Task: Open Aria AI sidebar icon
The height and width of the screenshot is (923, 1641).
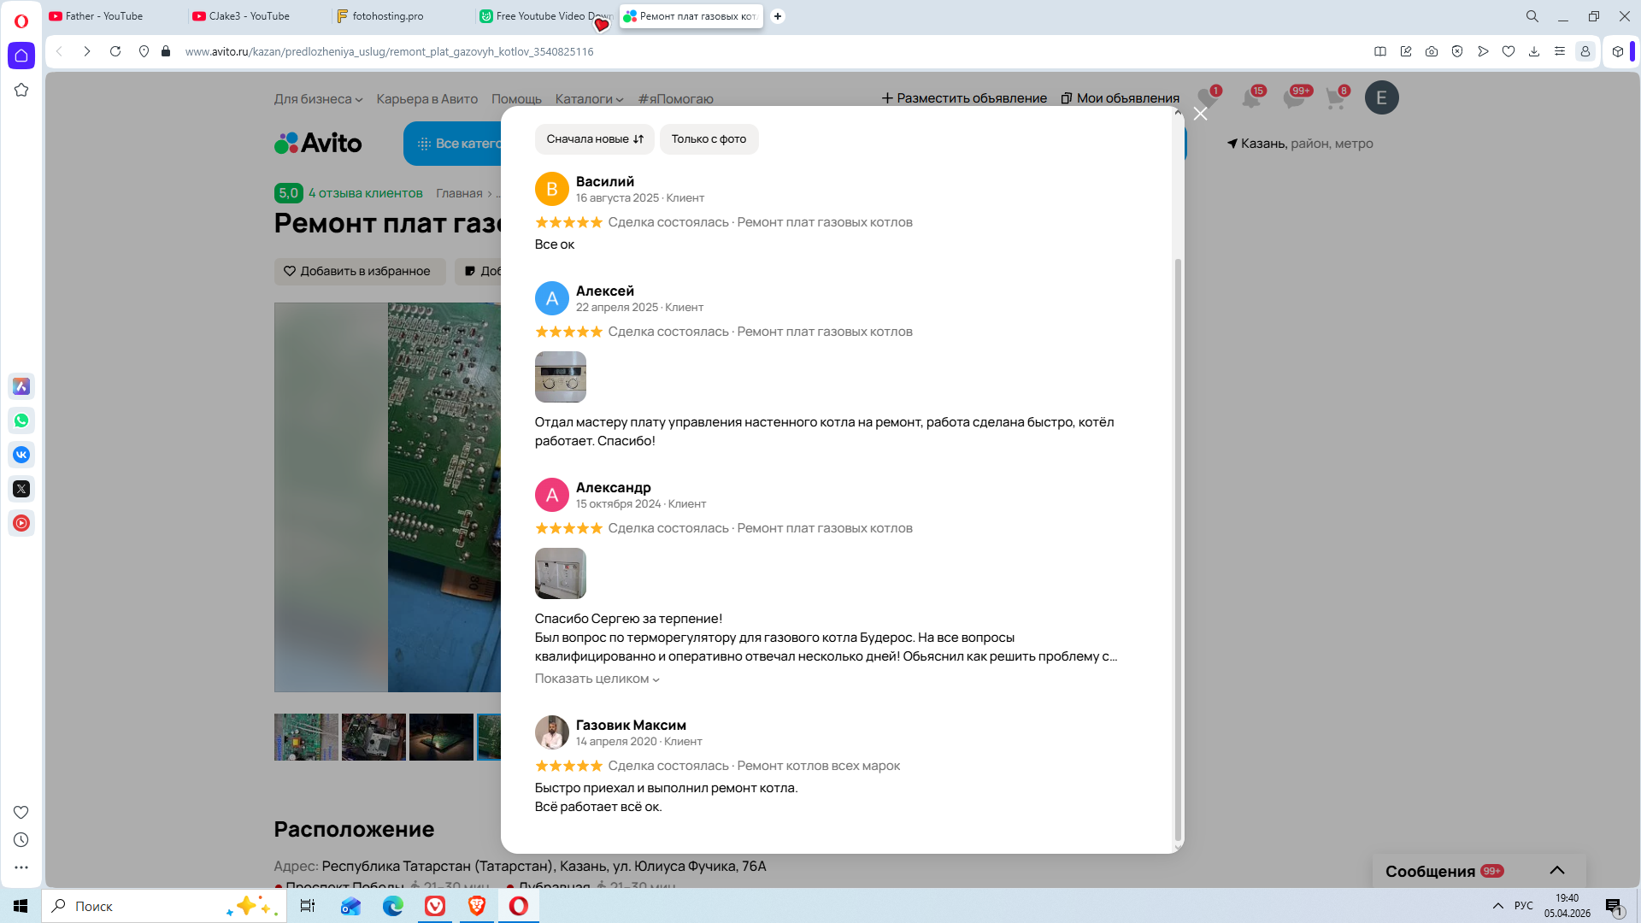Action: pos(21,386)
